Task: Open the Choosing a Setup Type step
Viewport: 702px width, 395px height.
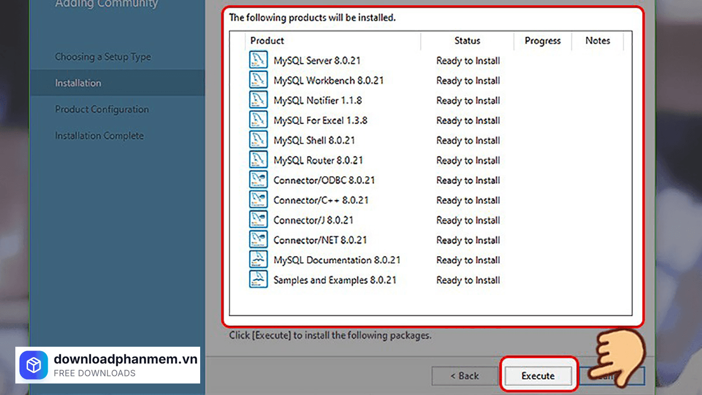Action: coord(103,57)
